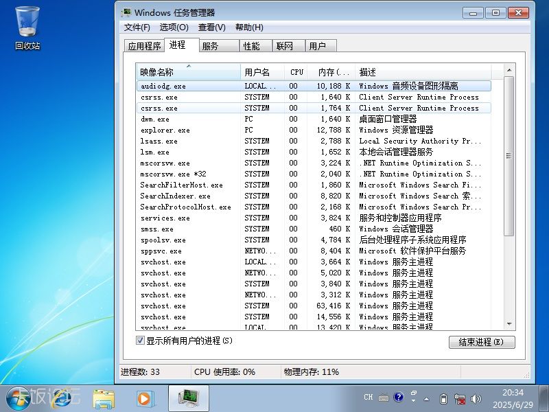Click the keyboard icon in language bar
Screen dimensions: 549x412
click(x=384, y=398)
